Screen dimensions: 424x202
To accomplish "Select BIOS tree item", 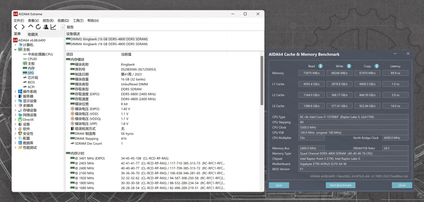I will pos(29,82).
